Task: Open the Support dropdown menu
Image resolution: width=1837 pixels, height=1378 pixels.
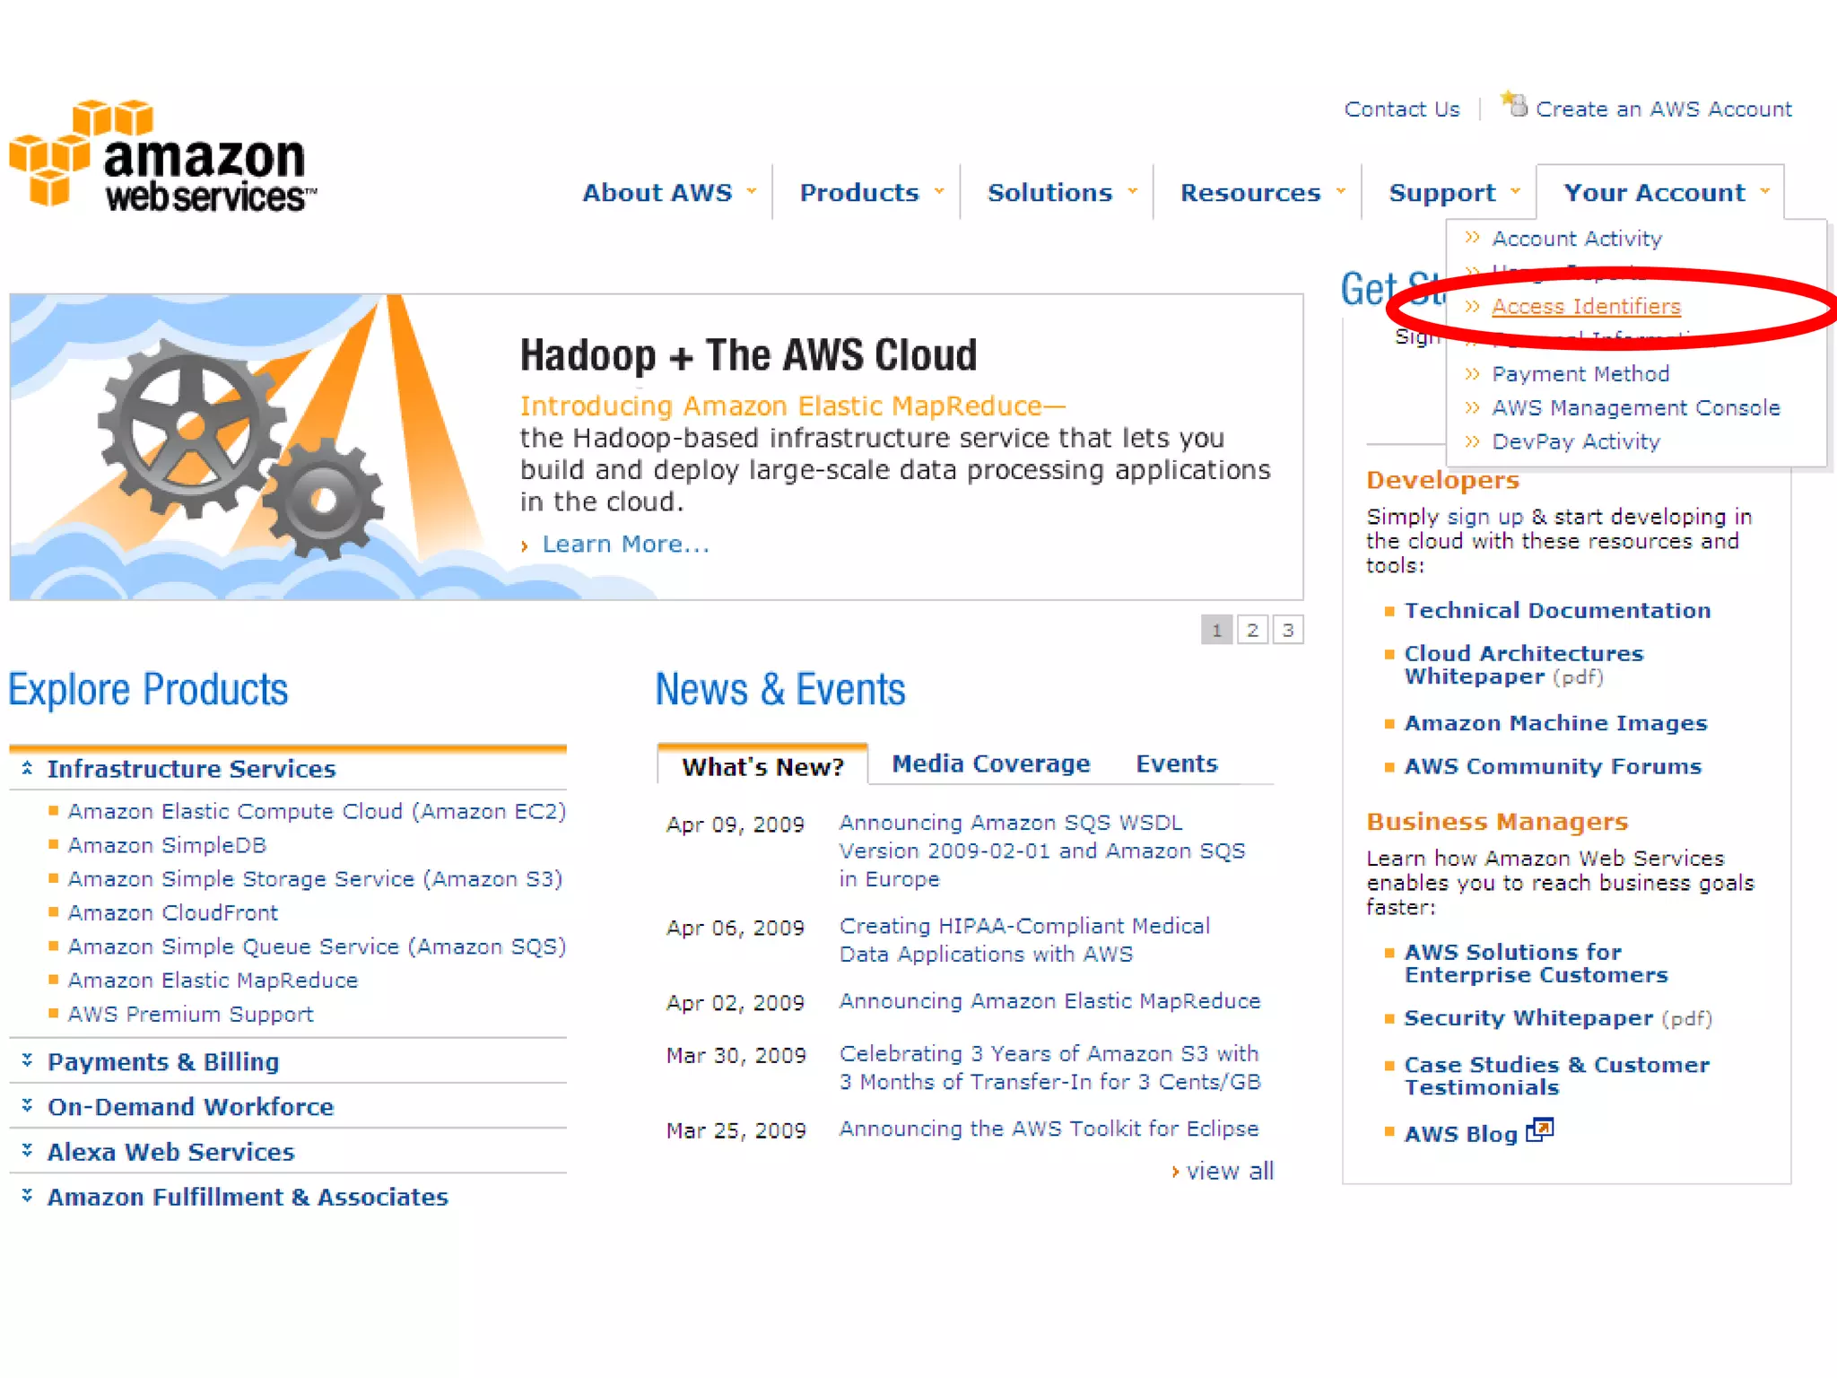Action: [x=1455, y=192]
